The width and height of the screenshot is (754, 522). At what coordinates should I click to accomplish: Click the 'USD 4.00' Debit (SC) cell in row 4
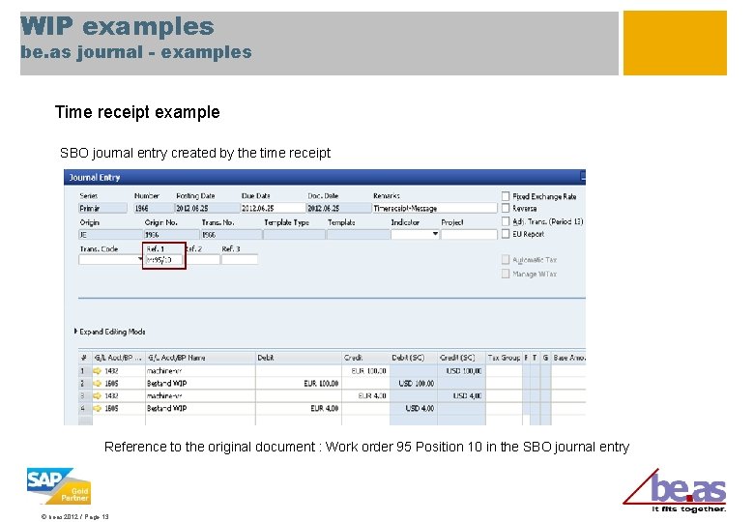click(414, 409)
